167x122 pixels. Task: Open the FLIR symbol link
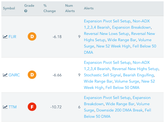[12, 37]
